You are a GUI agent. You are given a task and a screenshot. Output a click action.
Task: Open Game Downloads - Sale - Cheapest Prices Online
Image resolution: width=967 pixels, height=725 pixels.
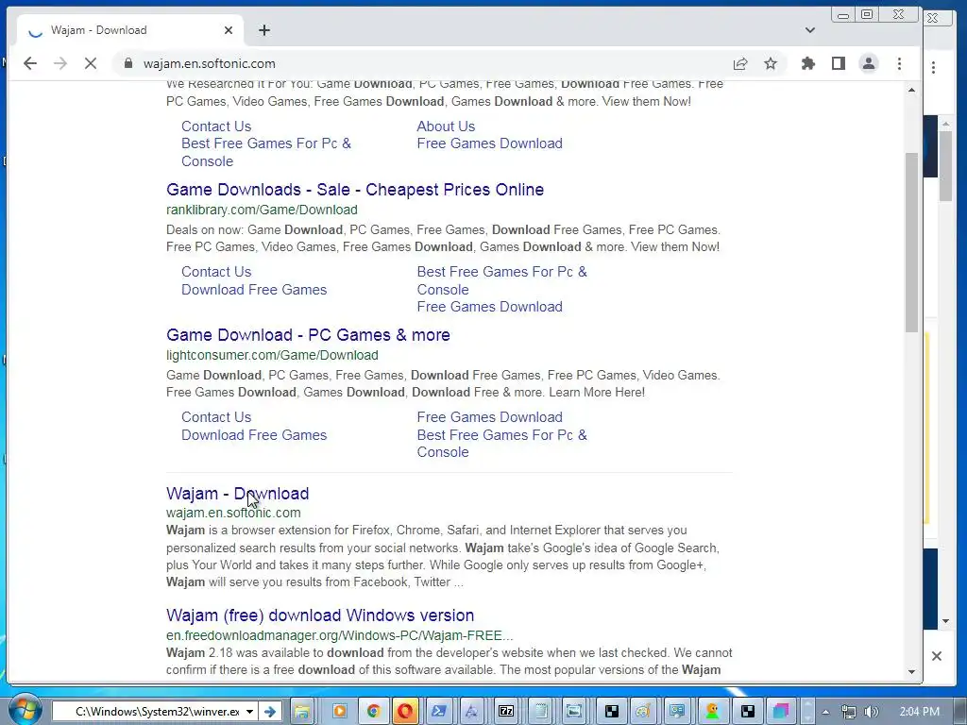355,189
